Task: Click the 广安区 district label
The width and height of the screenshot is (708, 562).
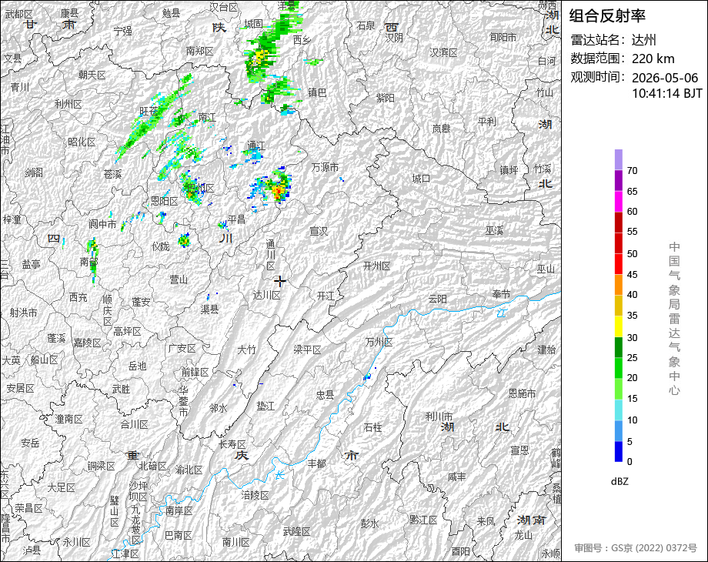Action: [182, 348]
